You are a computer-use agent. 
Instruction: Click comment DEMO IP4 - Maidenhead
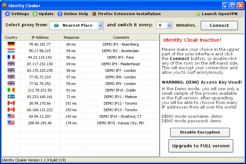(x=120, y=64)
